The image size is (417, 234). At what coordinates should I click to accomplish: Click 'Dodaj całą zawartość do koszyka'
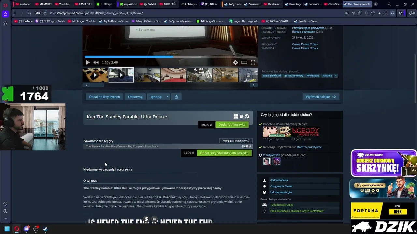[224, 153]
